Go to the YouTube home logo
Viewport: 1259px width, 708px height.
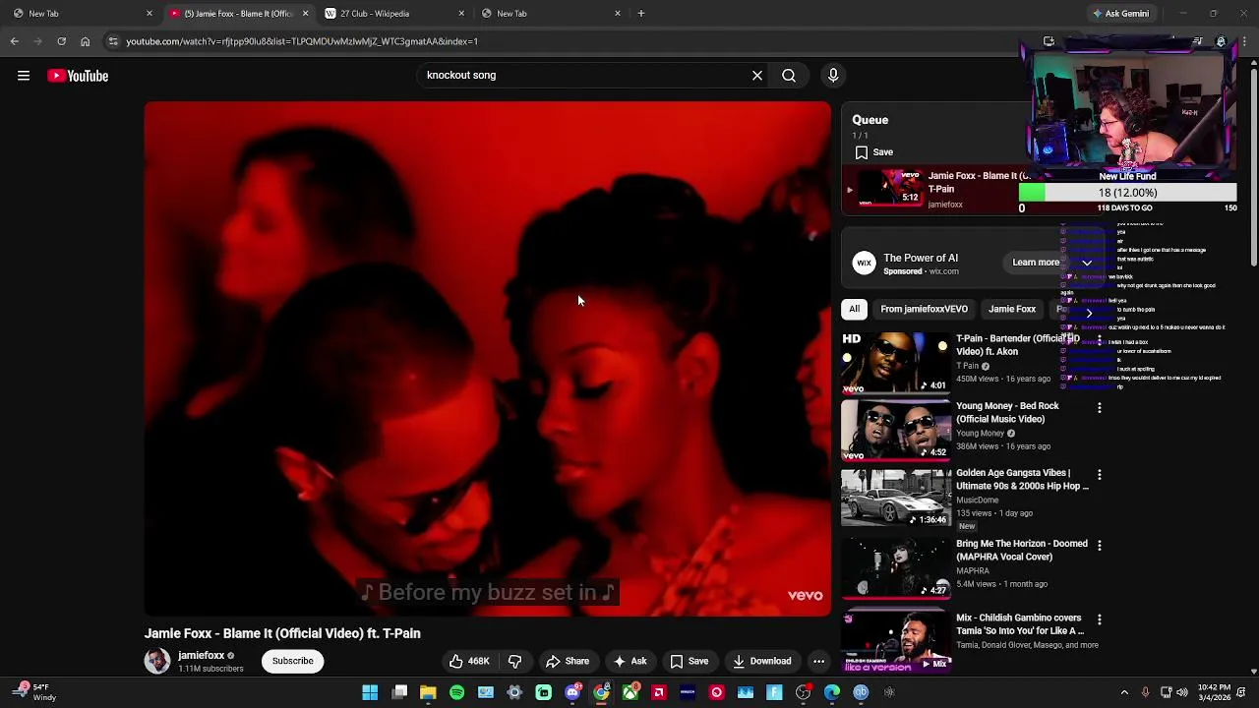pos(78,76)
